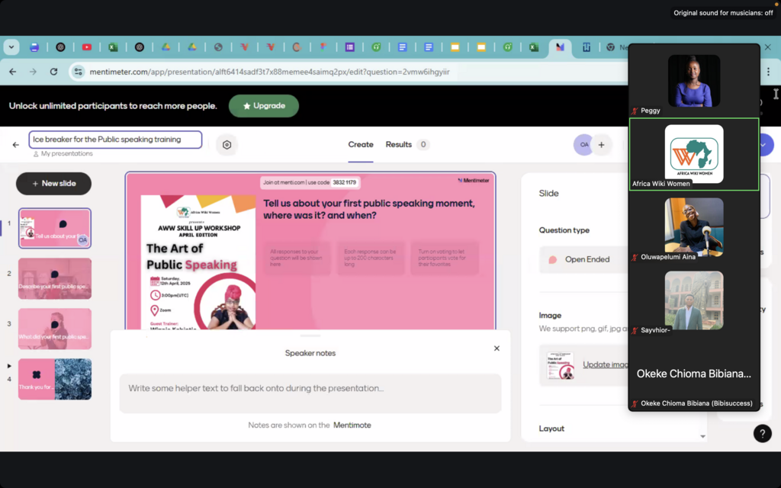781x488 pixels.
Task: Open the help question mark button
Action: [x=762, y=434]
